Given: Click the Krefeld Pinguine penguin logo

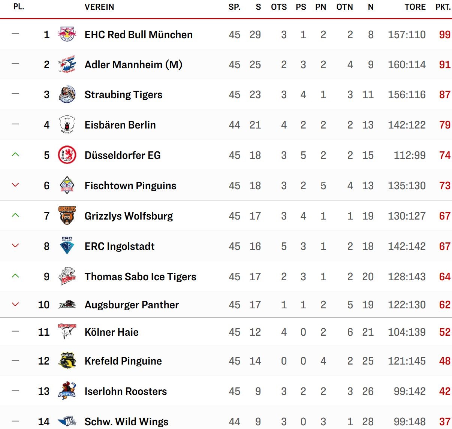Looking at the screenshot, I should point(67,360).
